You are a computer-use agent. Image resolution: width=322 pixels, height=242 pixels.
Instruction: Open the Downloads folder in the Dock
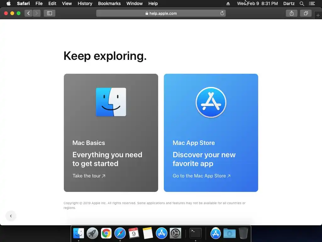click(x=229, y=233)
